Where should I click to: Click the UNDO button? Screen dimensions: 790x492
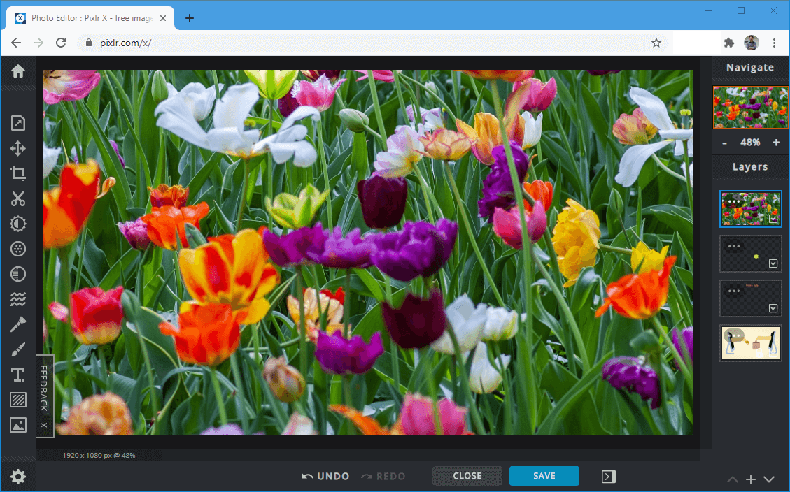325,477
